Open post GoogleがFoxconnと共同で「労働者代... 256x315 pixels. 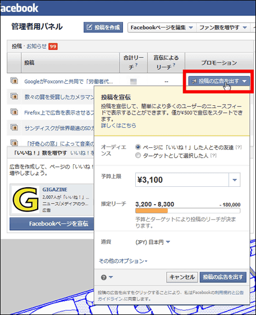[68, 82]
